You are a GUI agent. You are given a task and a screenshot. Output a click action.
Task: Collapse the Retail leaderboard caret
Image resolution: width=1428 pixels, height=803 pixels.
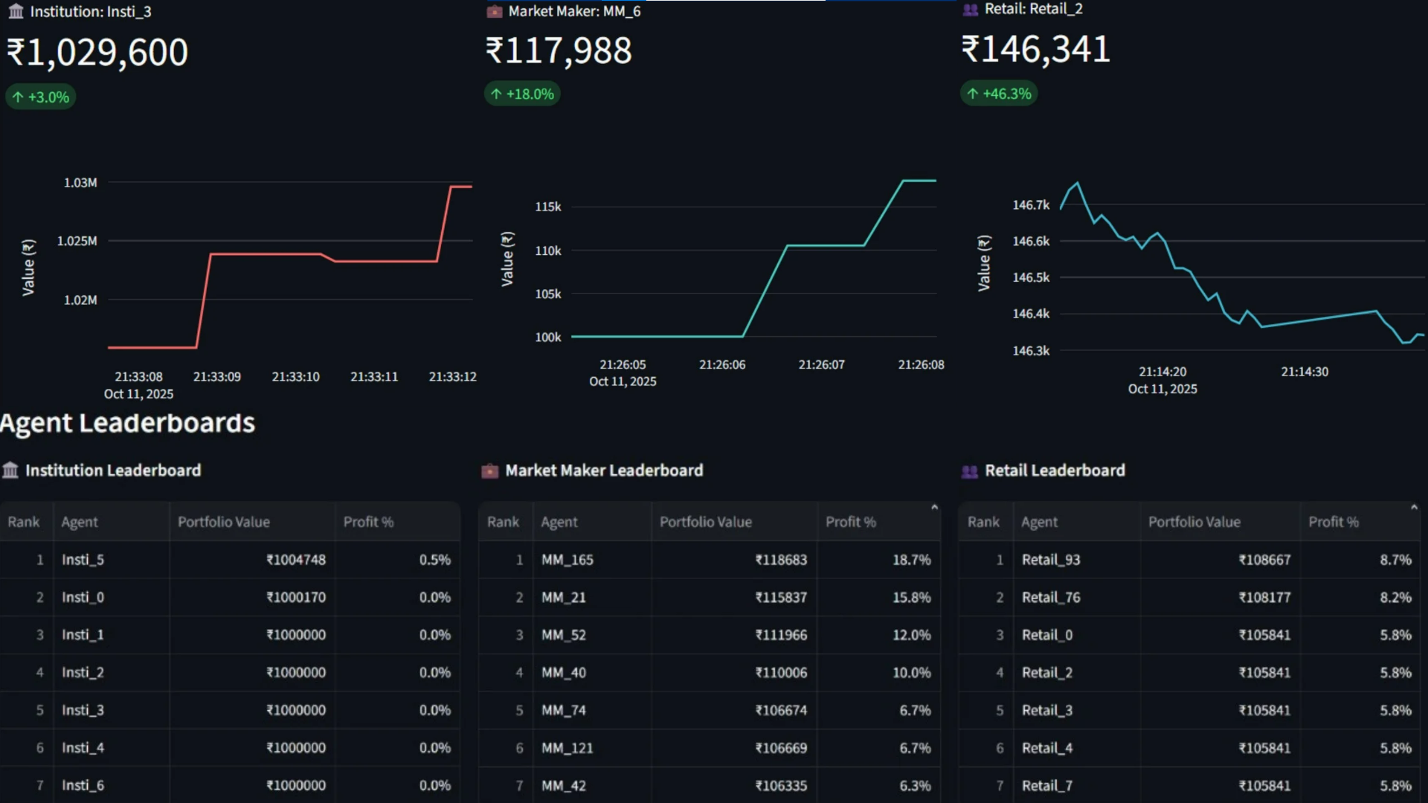click(x=1414, y=508)
